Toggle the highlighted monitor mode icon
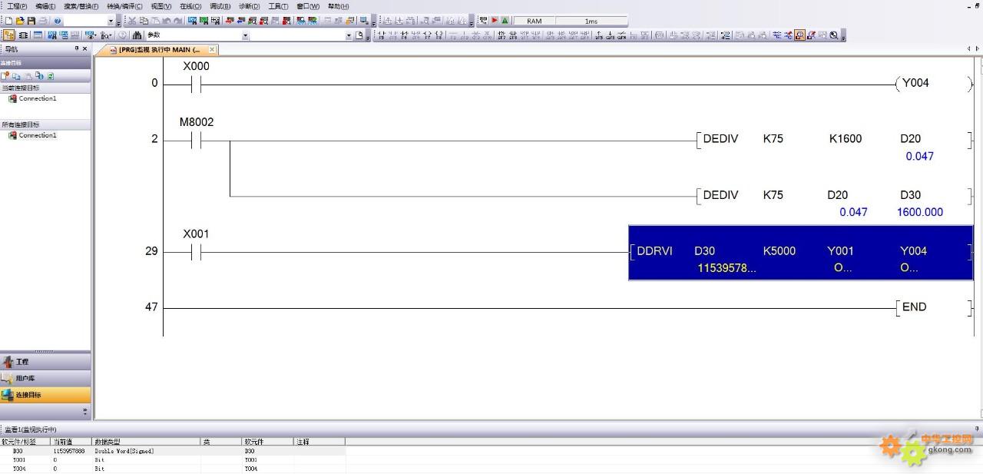The height and width of the screenshot is (474, 983). (x=799, y=35)
